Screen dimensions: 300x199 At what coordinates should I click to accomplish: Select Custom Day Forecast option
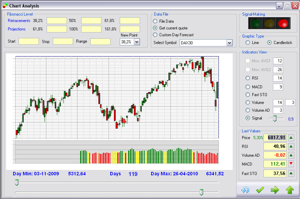(155, 35)
